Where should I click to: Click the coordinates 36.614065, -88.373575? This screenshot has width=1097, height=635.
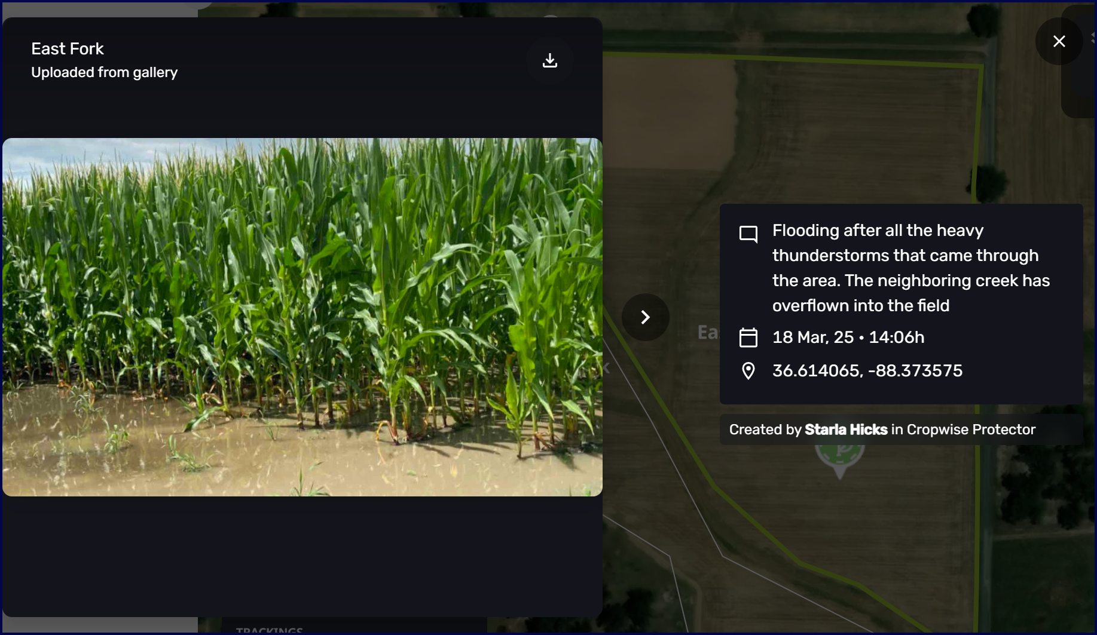tap(867, 371)
